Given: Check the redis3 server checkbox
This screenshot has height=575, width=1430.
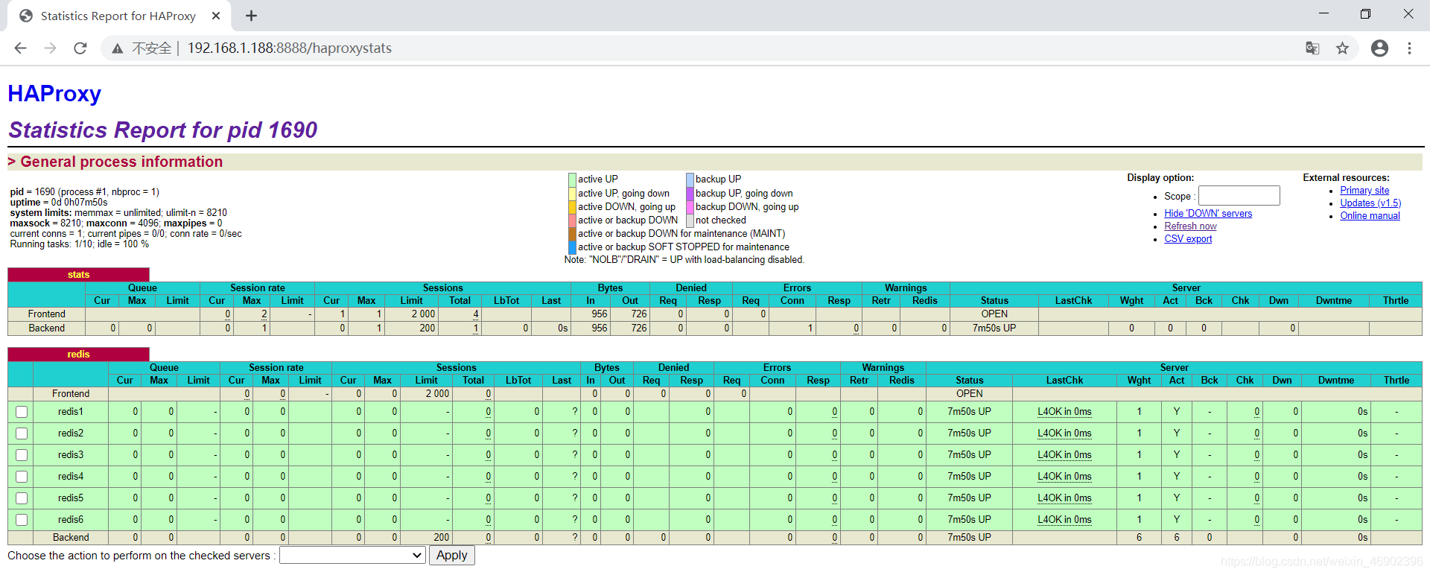Looking at the screenshot, I should point(22,455).
